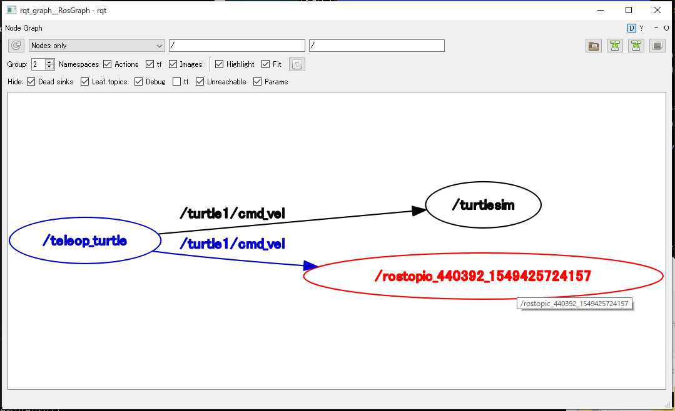Click the blue /turtle1/cmd_vel edge label

pyautogui.click(x=233, y=244)
